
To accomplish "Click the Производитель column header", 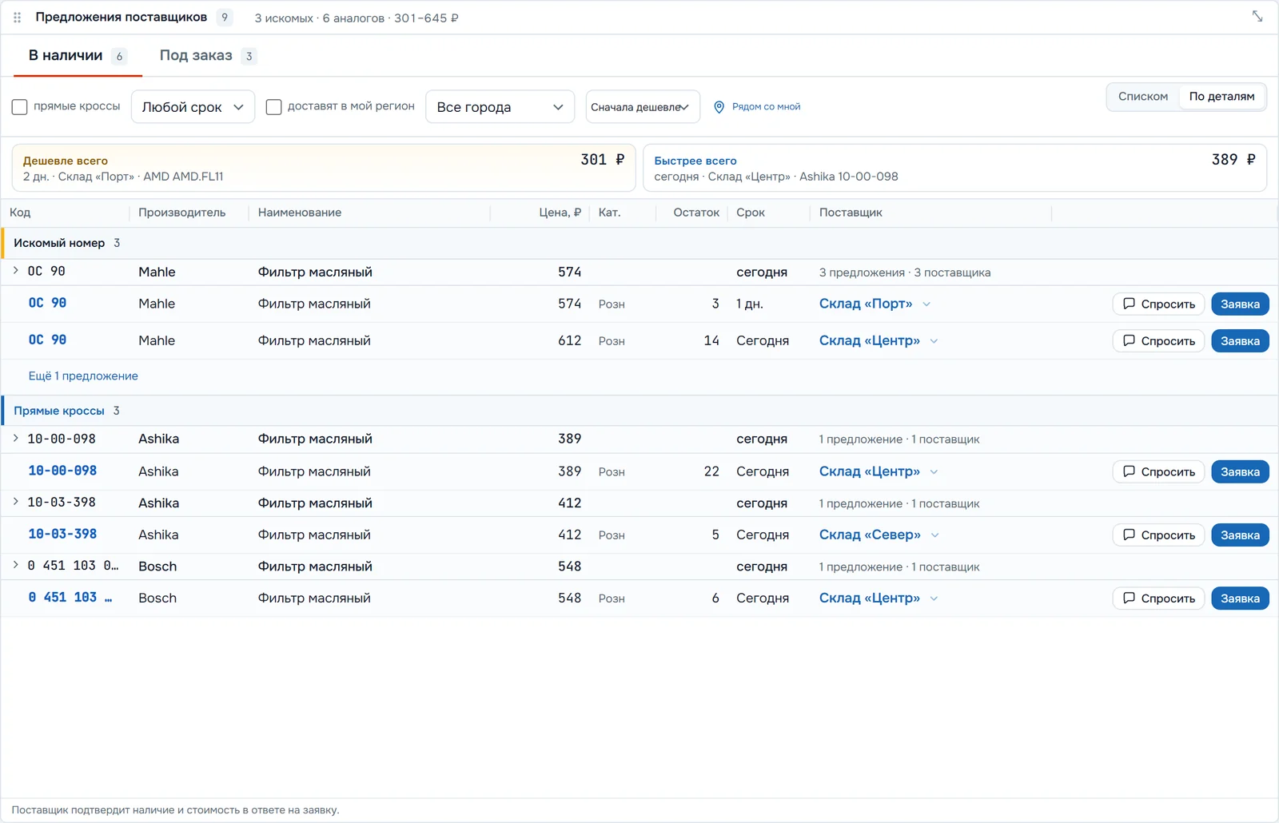I will point(181,213).
